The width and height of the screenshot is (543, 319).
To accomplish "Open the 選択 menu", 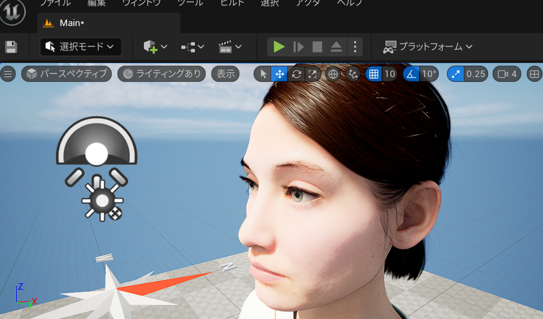I will coord(270,3).
